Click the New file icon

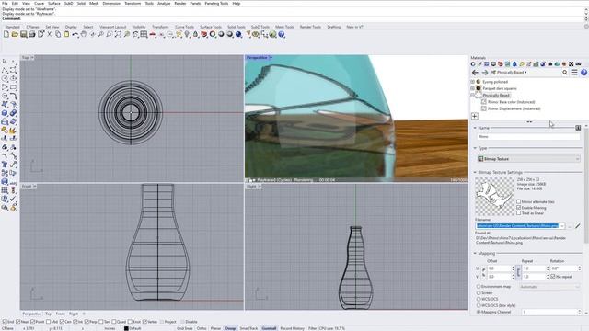click(x=6, y=35)
